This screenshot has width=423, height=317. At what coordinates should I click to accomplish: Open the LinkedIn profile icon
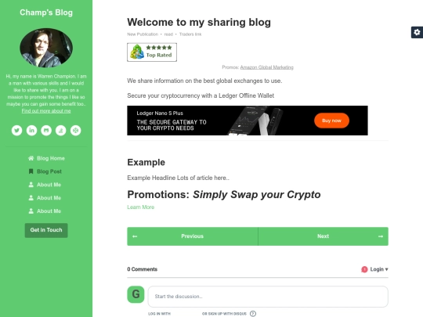[x=31, y=131]
